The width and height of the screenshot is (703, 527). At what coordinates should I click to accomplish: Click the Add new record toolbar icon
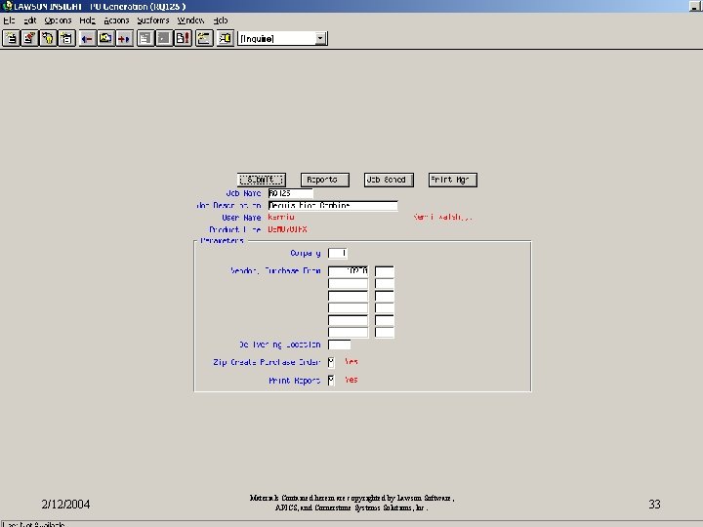(x=11, y=38)
